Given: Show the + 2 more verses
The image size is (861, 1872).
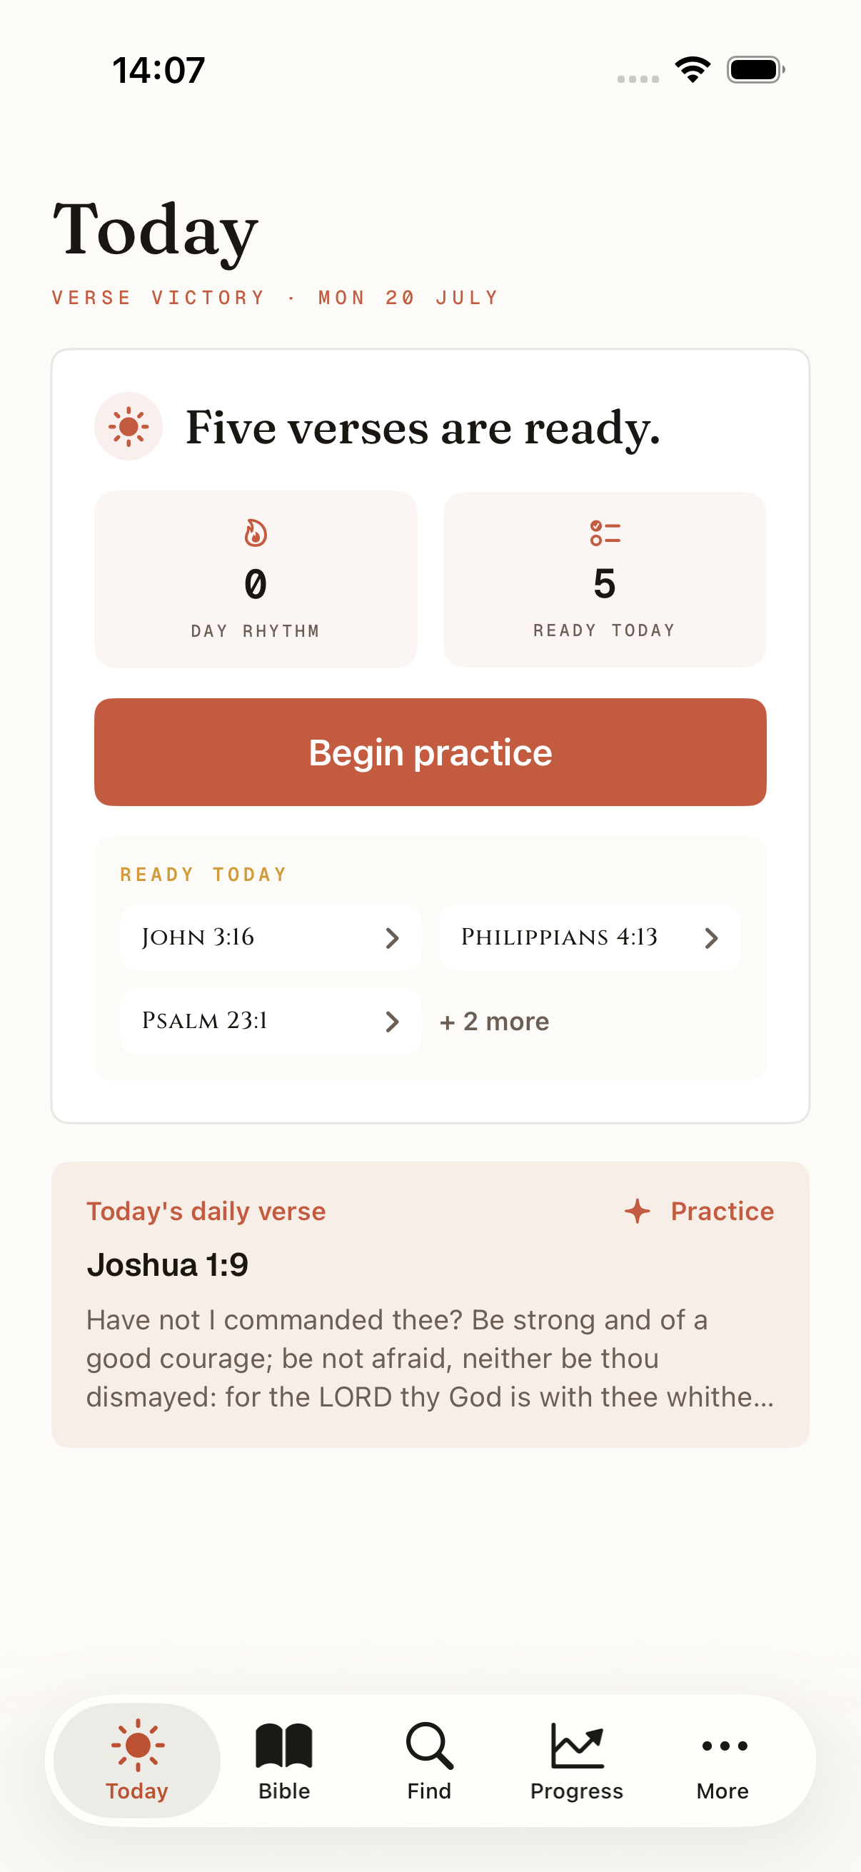Looking at the screenshot, I should [494, 1022].
